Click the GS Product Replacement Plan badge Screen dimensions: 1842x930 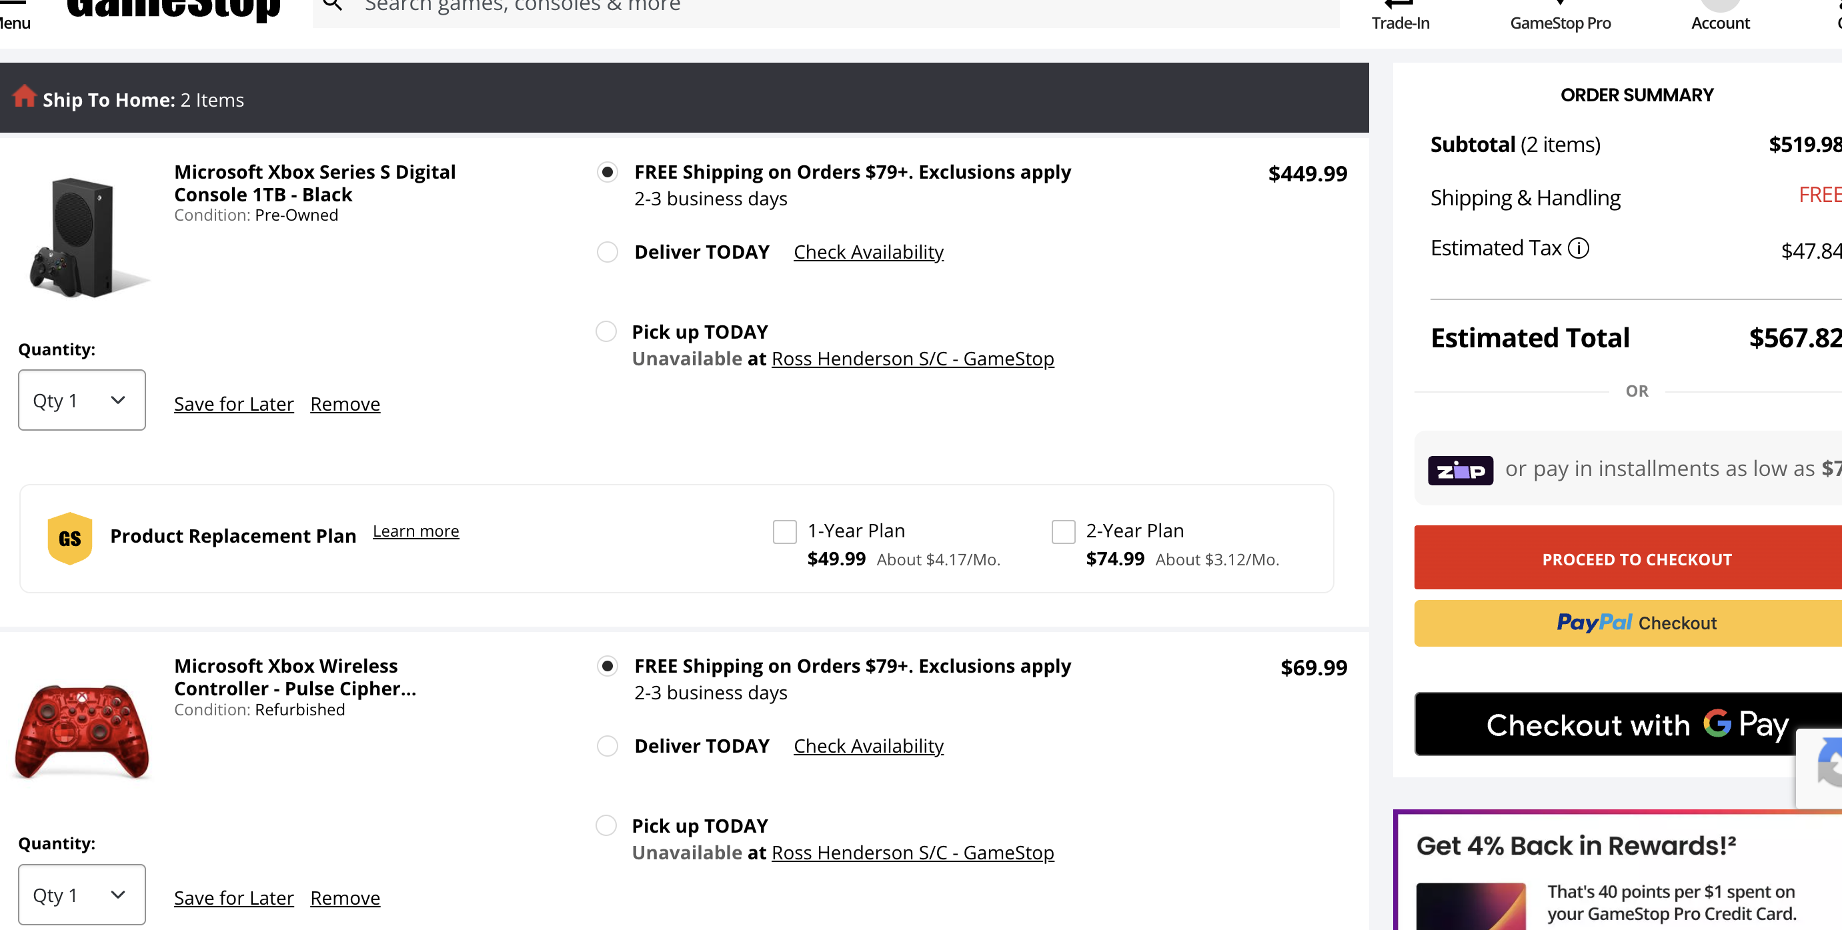coord(69,538)
